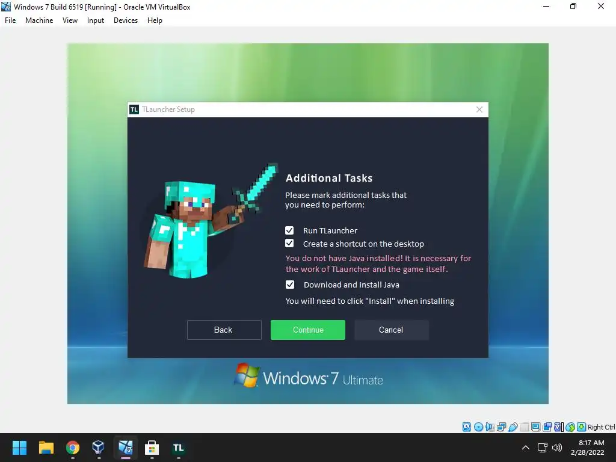Open VirtualBox Manager from taskbar
Image resolution: width=616 pixels, height=462 pixels.
tap(98, 448)
